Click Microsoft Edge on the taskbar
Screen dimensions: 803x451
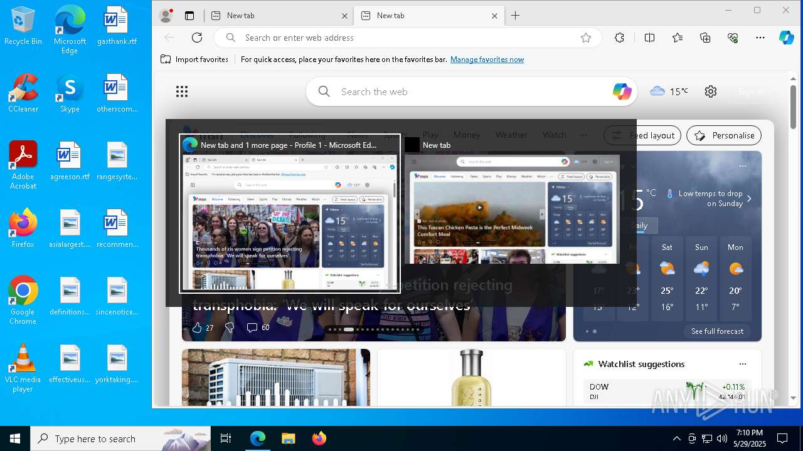coord(258,438)
